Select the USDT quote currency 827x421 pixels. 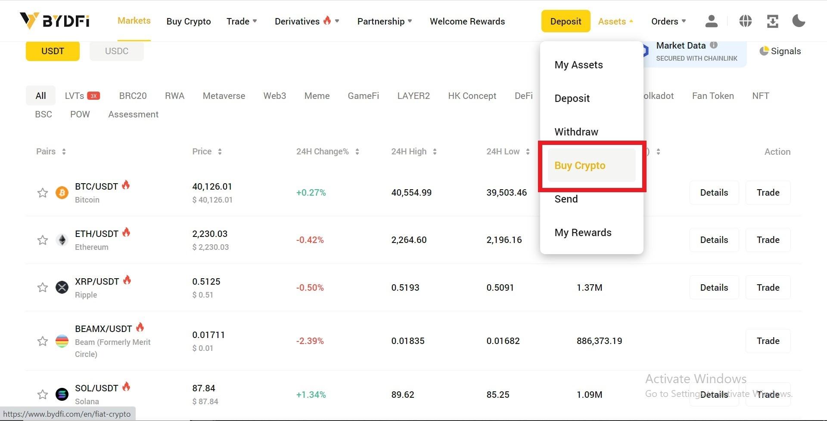coord(53,51)
